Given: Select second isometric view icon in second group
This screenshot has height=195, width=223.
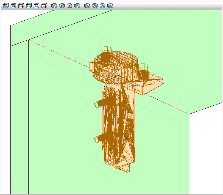Looking at the screenshot, I should pos(62,6).
